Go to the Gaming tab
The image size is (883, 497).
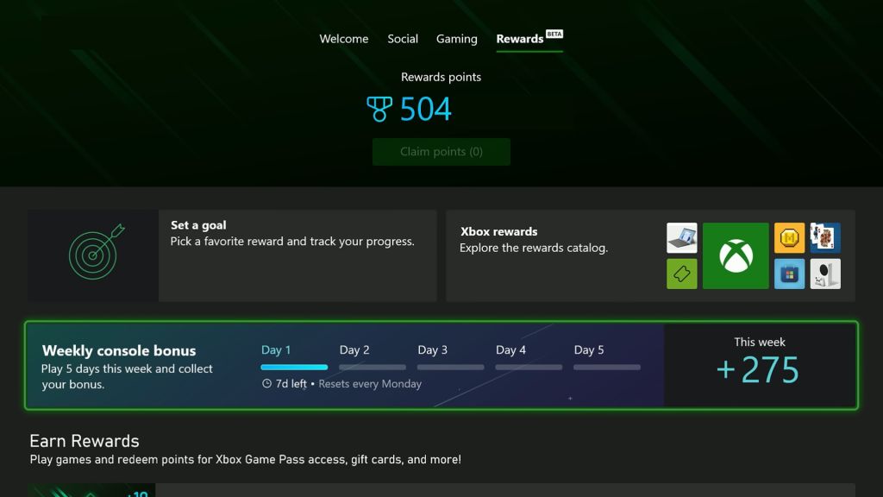pos(457,39)
